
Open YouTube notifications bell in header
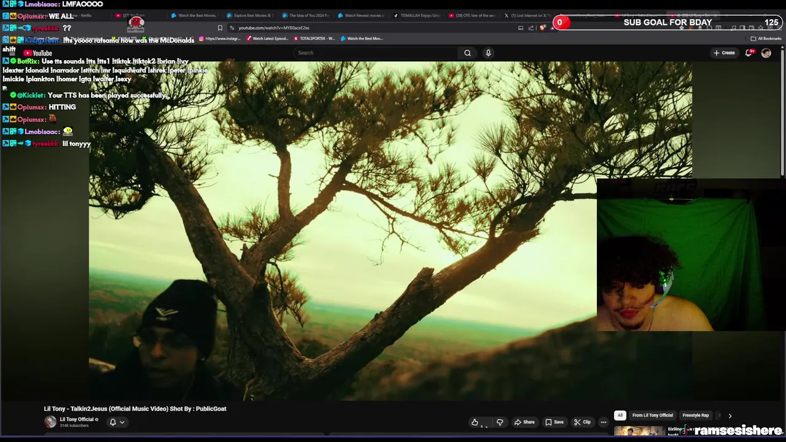pos(748,53)
